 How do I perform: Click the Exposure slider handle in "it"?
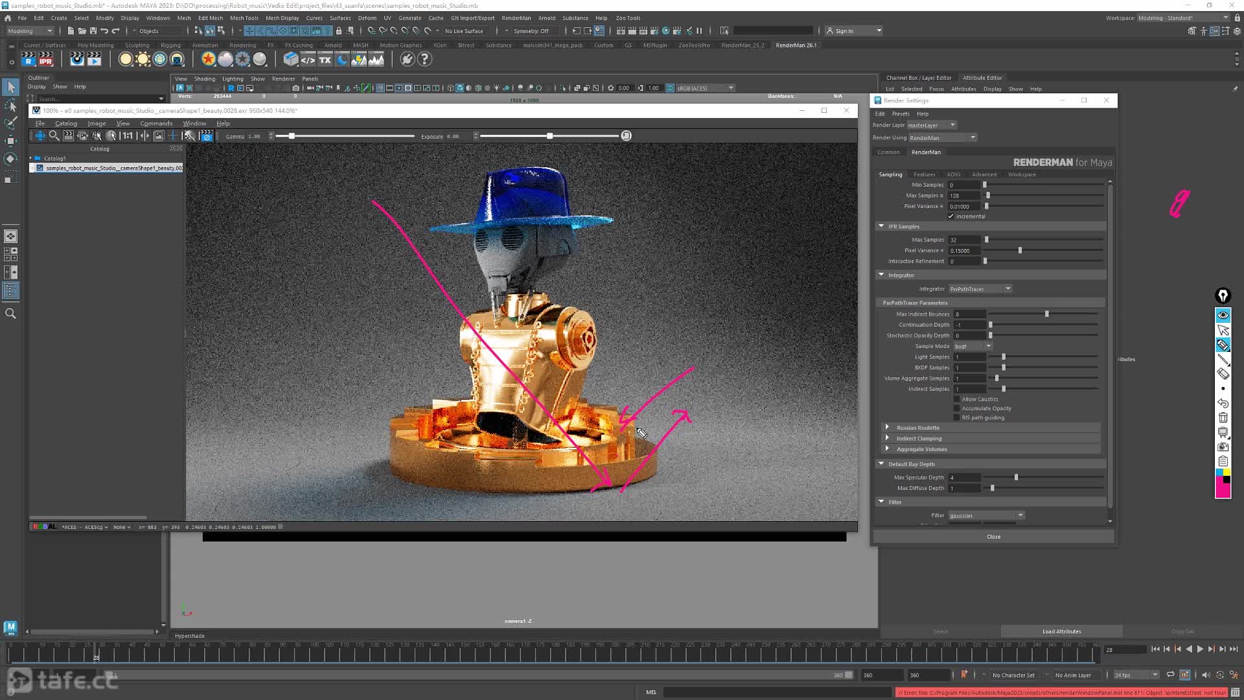pyautogui.click(x=549, y=135)
